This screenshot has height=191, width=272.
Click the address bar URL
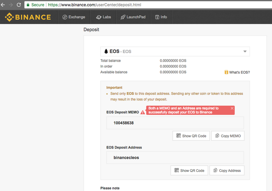pyautogui.click(x=94, y=5)
